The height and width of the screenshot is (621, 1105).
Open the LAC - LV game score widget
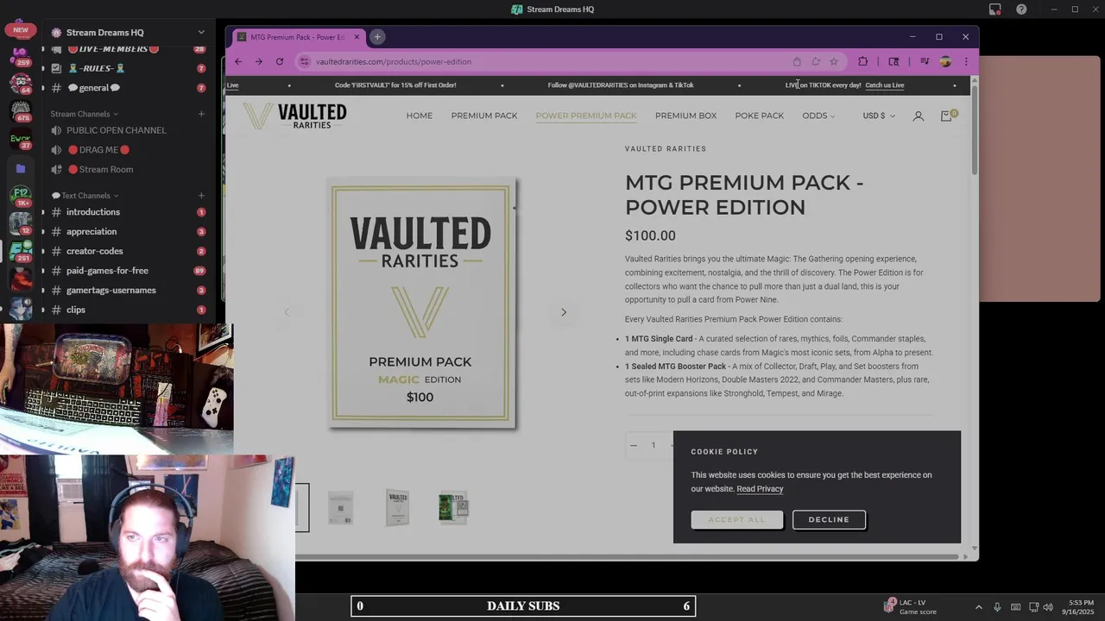click(x=911, y=606)
